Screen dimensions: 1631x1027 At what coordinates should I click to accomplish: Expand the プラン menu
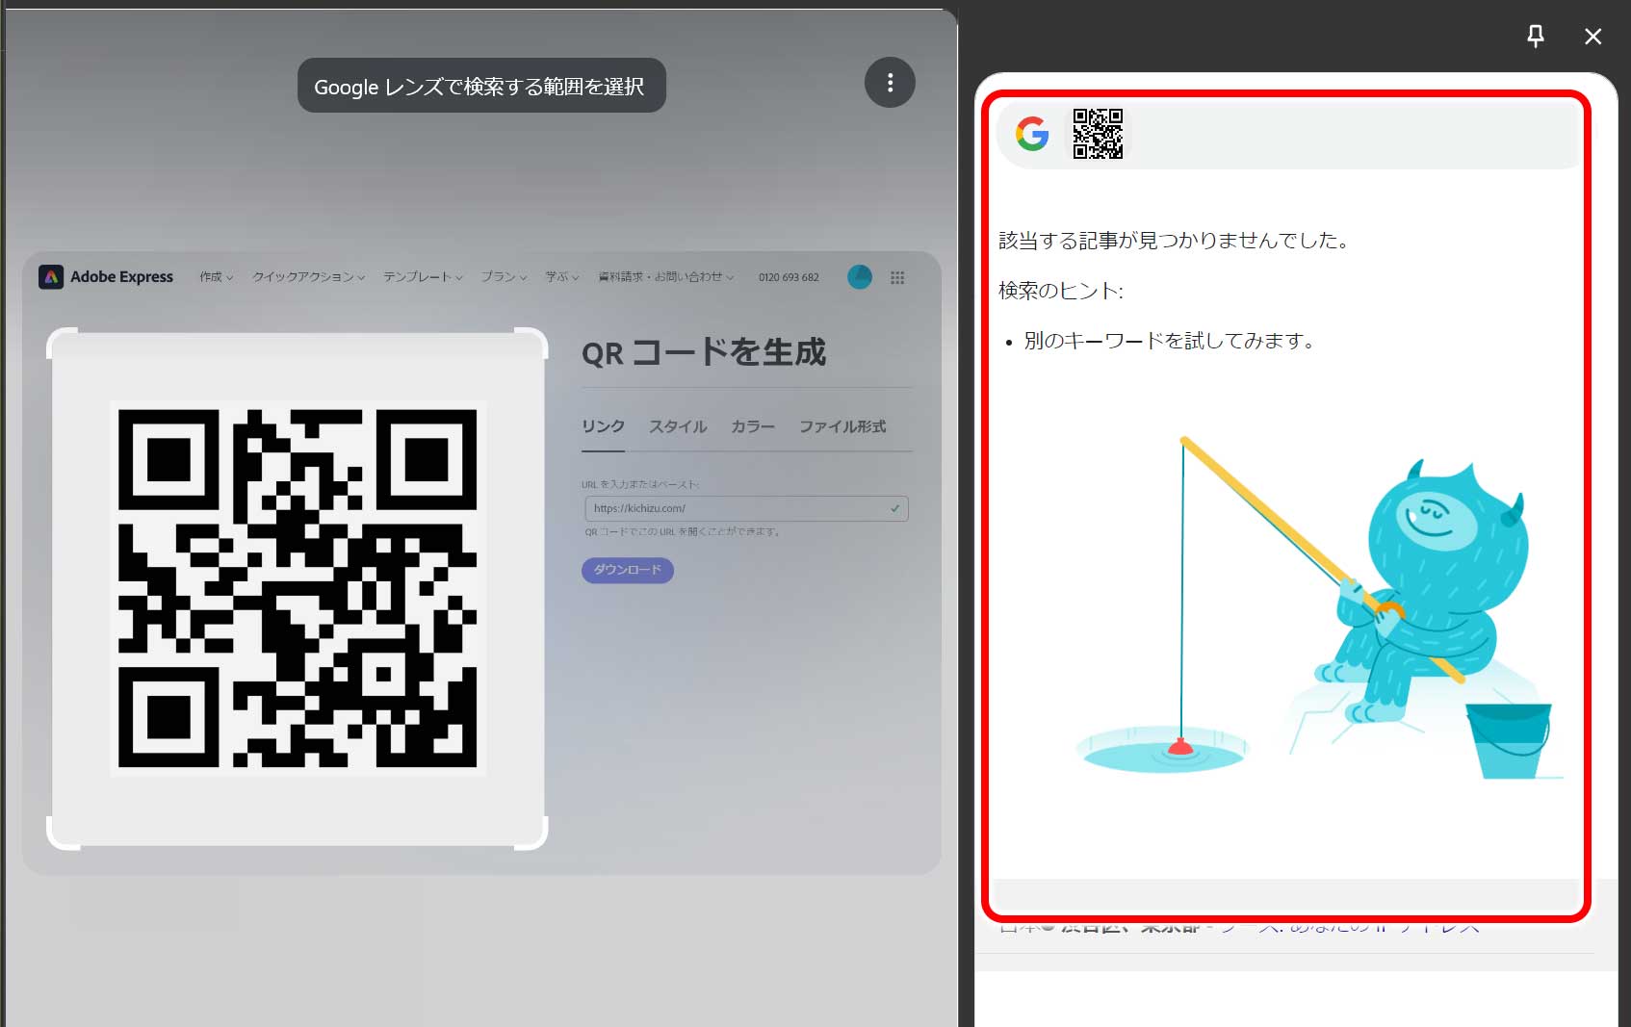pos(504,277)
